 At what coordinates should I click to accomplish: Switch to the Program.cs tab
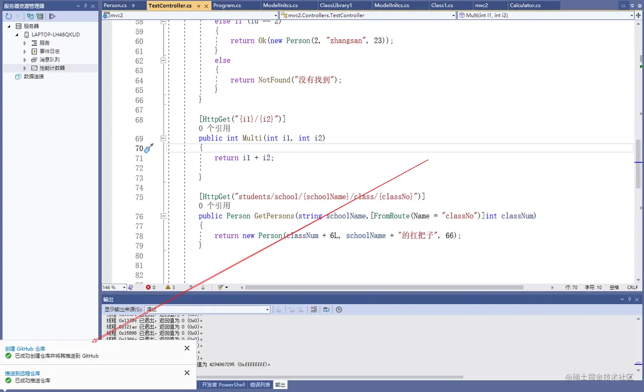(227, 6)
